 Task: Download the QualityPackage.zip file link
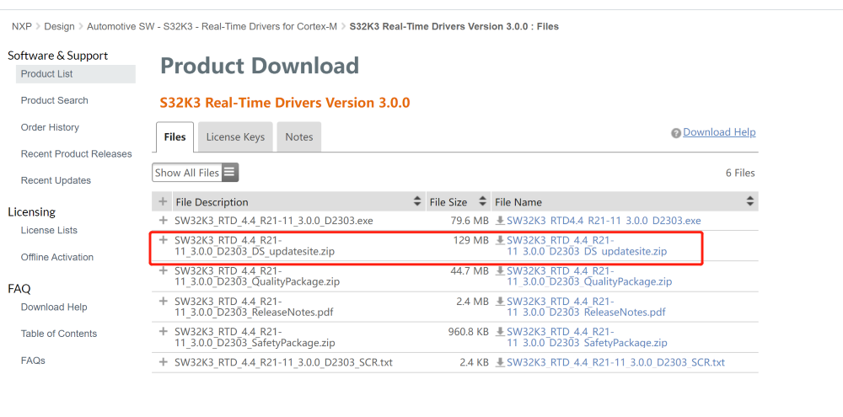589,276
